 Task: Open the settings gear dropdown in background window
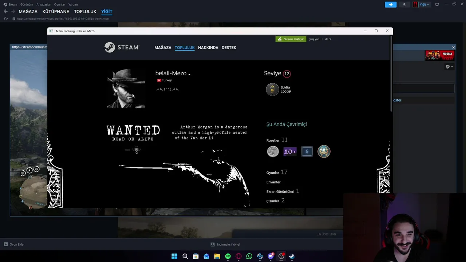[x=449, y=67]
